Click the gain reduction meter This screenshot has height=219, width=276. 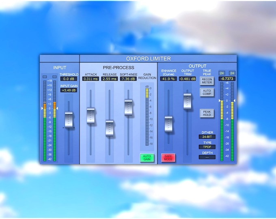tap(147, 117)
